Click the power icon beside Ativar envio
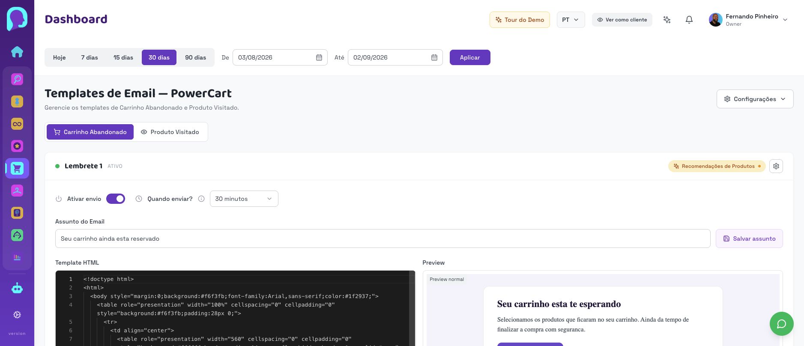 (59, 199)
